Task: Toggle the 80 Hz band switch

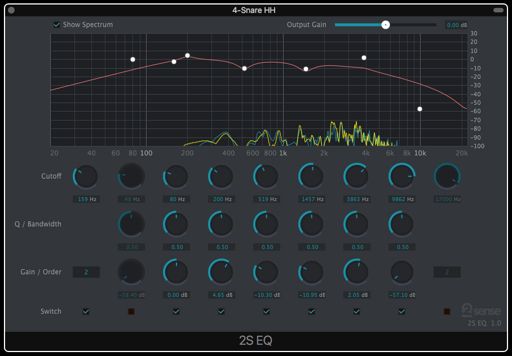Action: click(x=176, y=311)
